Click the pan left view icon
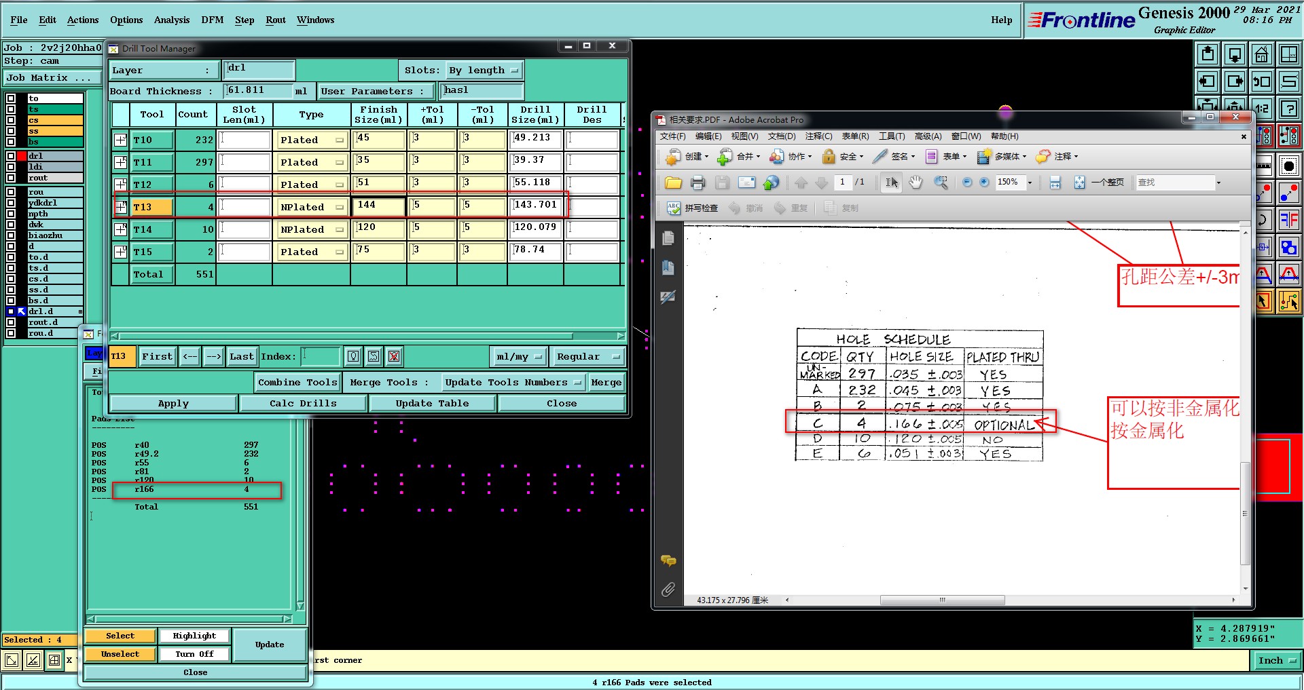Image resolution: width=1304 pixels, height=690 pixels. point(1208,81)
